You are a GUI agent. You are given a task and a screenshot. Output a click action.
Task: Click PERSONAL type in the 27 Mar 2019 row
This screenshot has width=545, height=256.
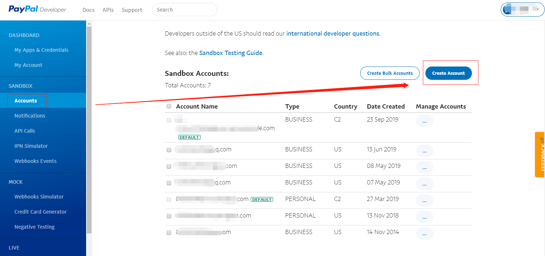click(300, 199)
